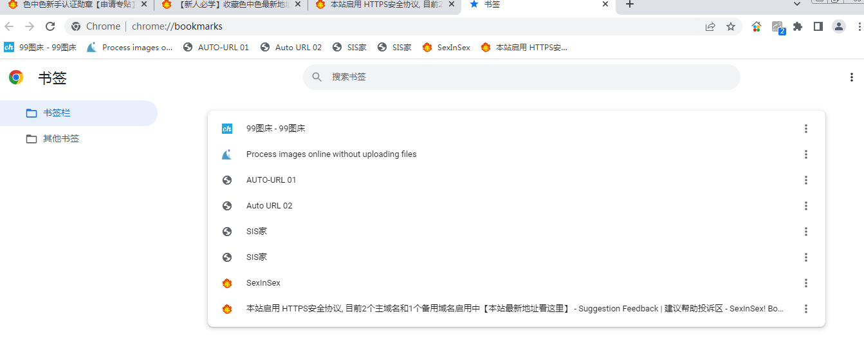
Task: Switch to the 色中色新手认证勋章 tab
Action: tap(76, 5)
